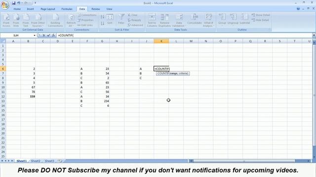Image resolution: width=316 pixels, height=177 pixels.
Task: Open the View tab
Action: (x=109, y=9)
